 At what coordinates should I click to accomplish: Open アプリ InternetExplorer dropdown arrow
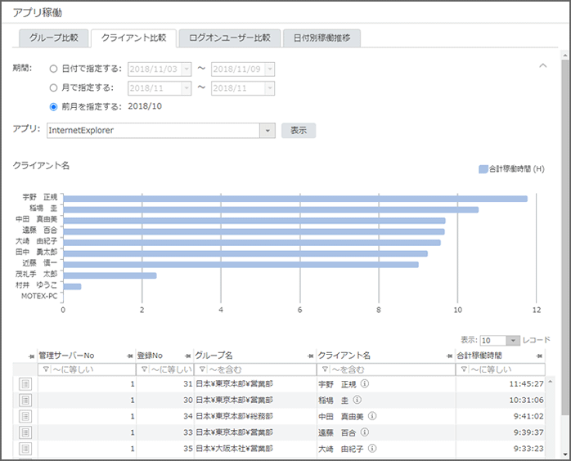pyautogui.click(x=268, y=131)
